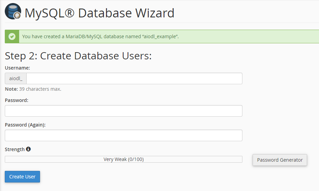Viewport: 319px width, 191px height.
Task: Click the Username: label
Action: (17, 68)
